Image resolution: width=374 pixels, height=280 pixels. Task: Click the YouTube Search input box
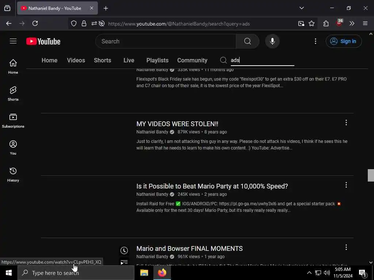[x=166, y=41]
